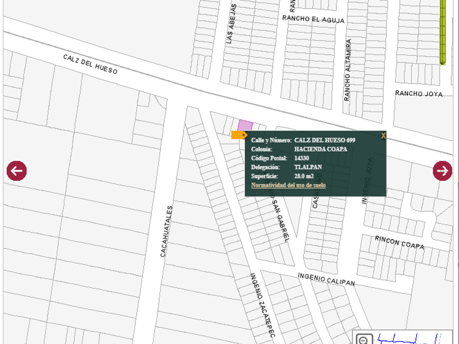This screenshot has width=459, height=344.
Task: Click the RANCHO EL AGUJA street label
Action: [x=313, y=19]
